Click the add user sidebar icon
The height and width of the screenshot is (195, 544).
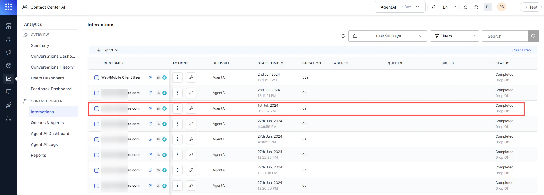pos(9,118)
